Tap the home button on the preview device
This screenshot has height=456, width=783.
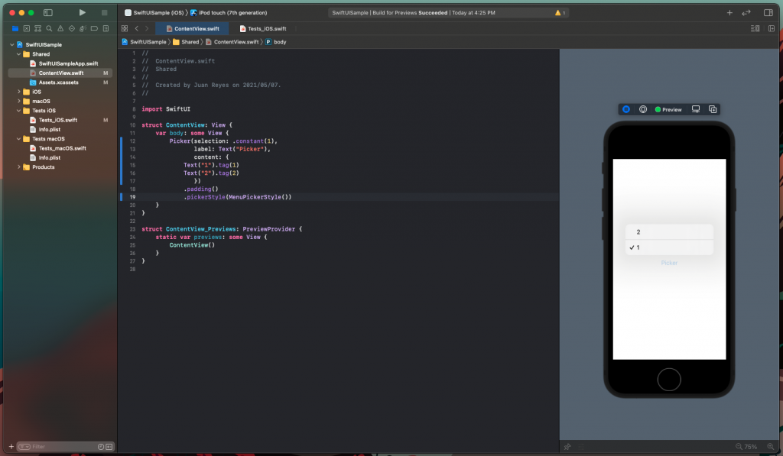coord(669,380)
